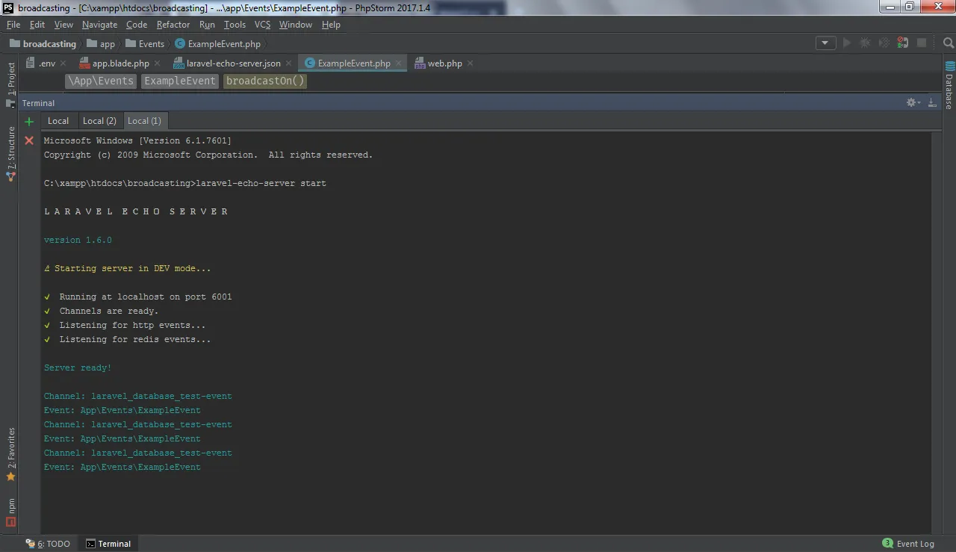The height and width of the screenshot is (552, 956).
Task: Open the npm tool window
Action: pos(10,512)
